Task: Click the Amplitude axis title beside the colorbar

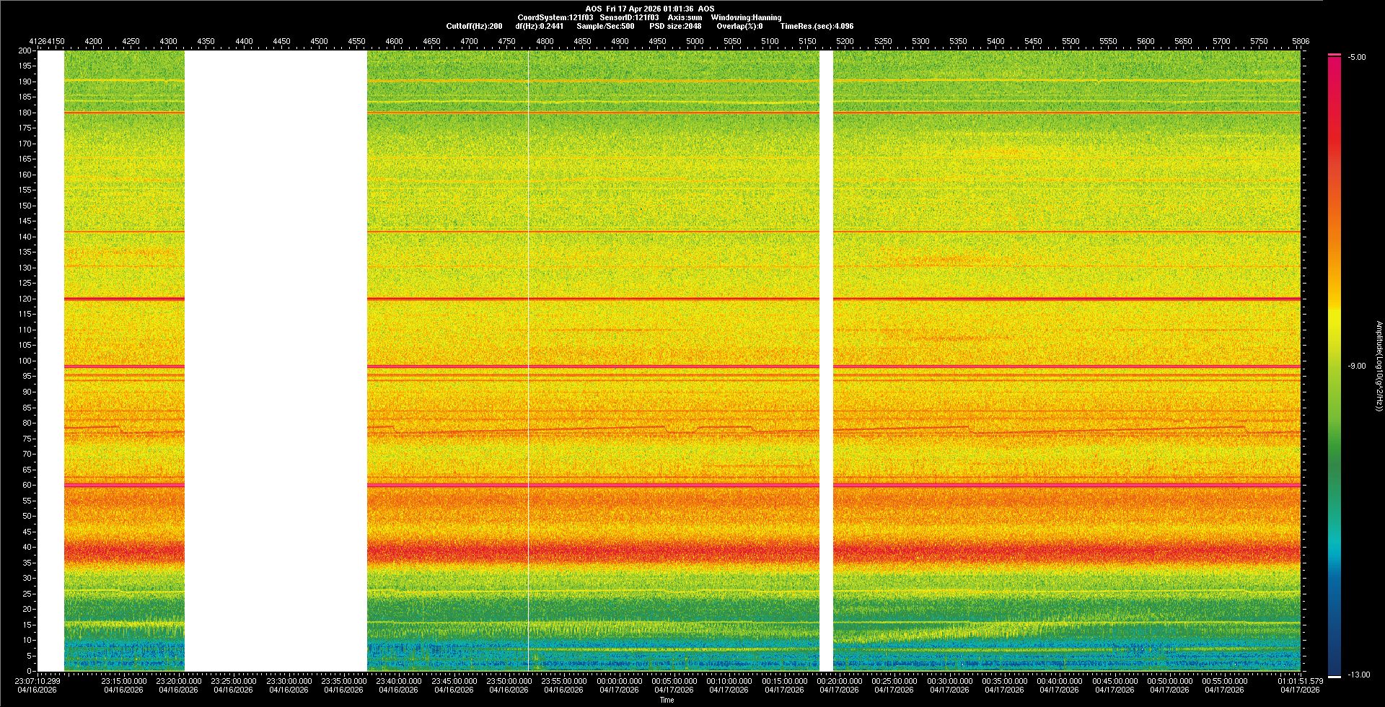Action: click(1379, 366)
